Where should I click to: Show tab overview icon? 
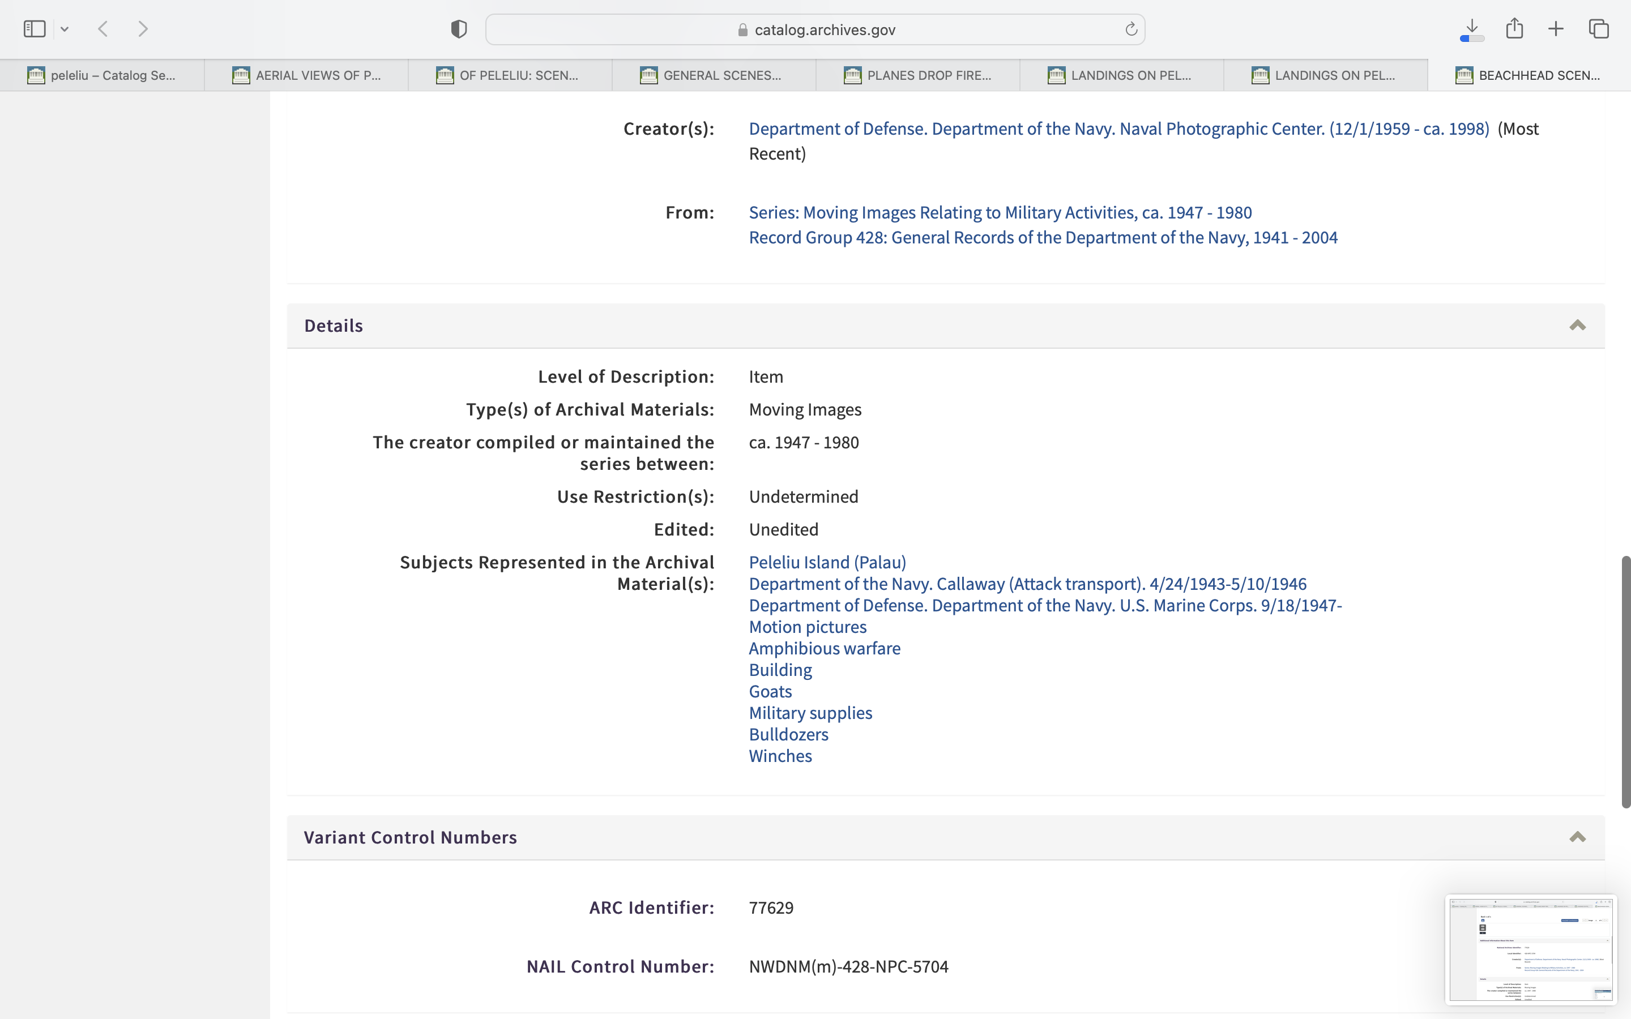coord(1599,29)
